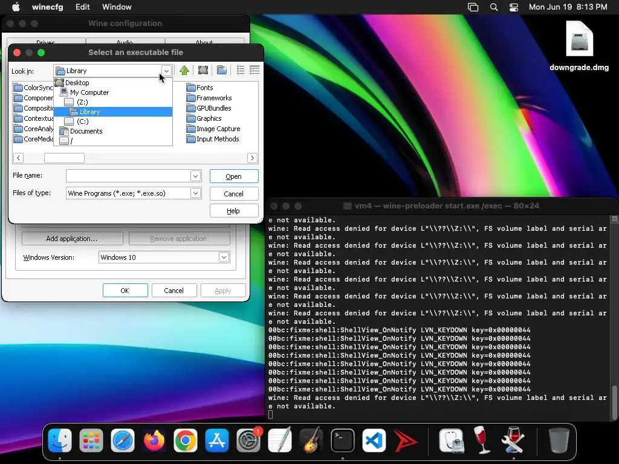
Task: Click the left arrow of file list scrollbar
Action: coord(18,158)
